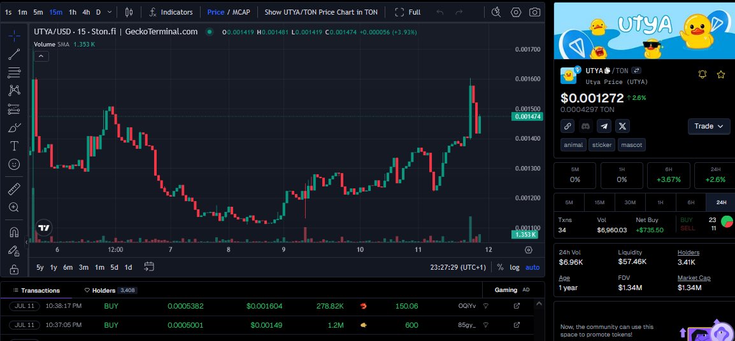The width and height of the screenshot is (735, 341).
Task: Select the text annotation tool
Action: (x=14, y=146)
